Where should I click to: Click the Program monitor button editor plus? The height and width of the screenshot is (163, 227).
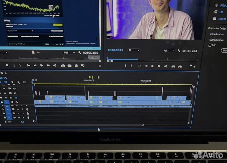(x=194, y=67)
